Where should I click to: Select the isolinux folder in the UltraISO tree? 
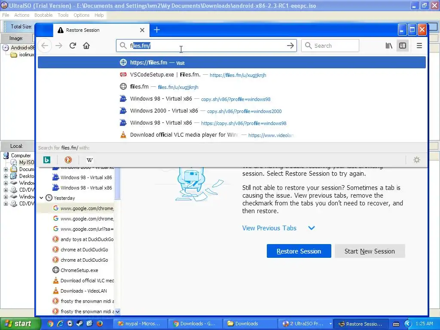coord(22,55)
